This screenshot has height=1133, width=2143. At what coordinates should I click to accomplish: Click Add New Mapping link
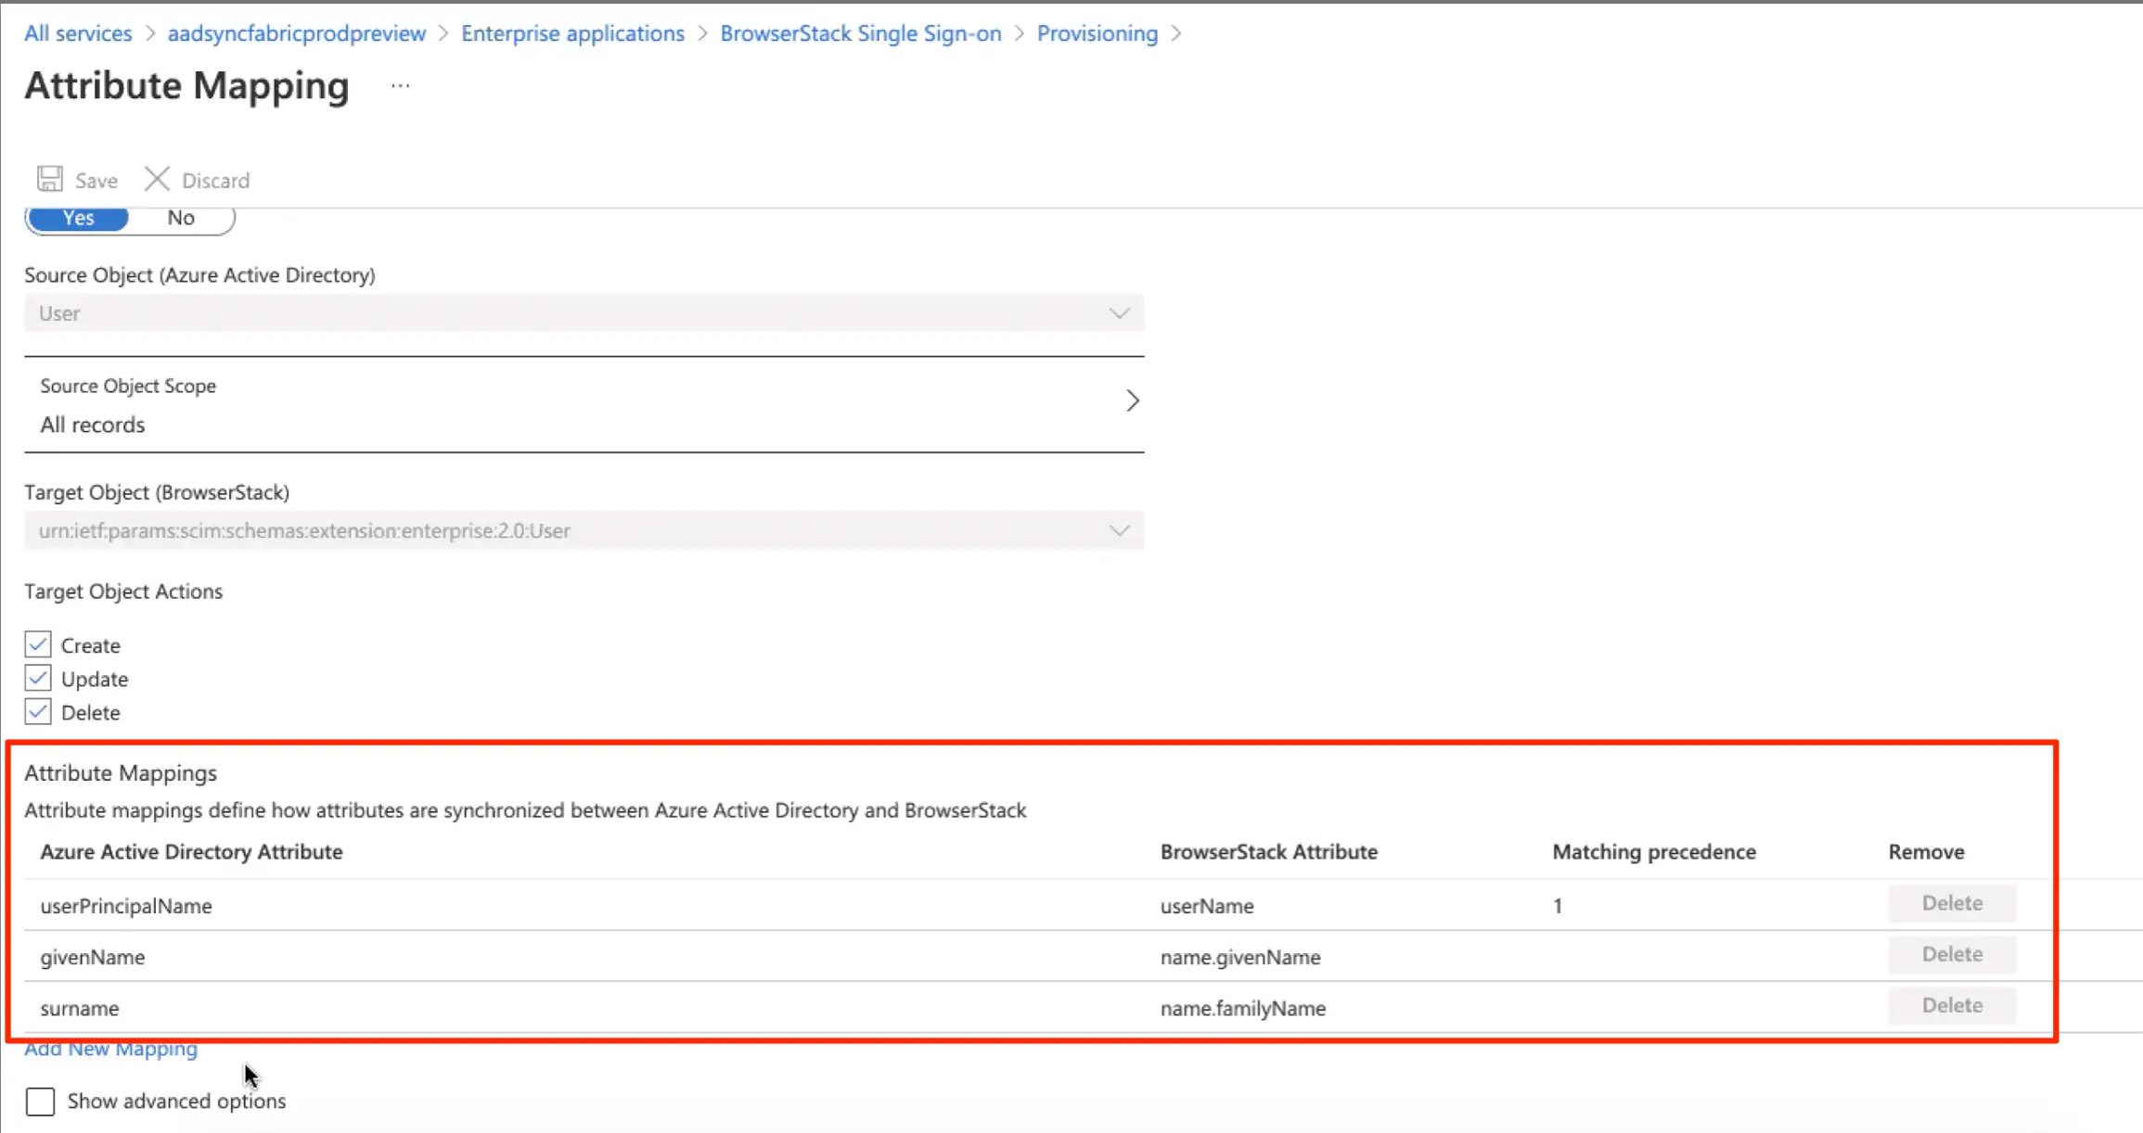click(110, 1050)
